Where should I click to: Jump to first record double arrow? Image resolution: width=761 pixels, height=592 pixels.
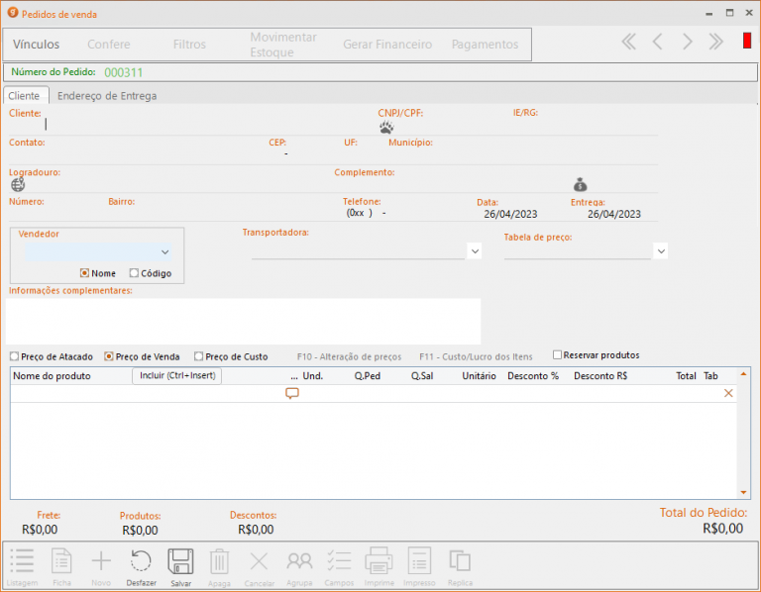(628, 42)
